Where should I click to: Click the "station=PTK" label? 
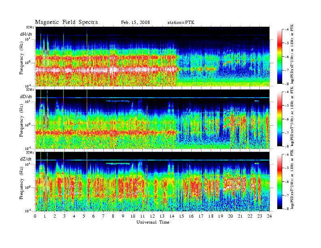click(181, 23)
